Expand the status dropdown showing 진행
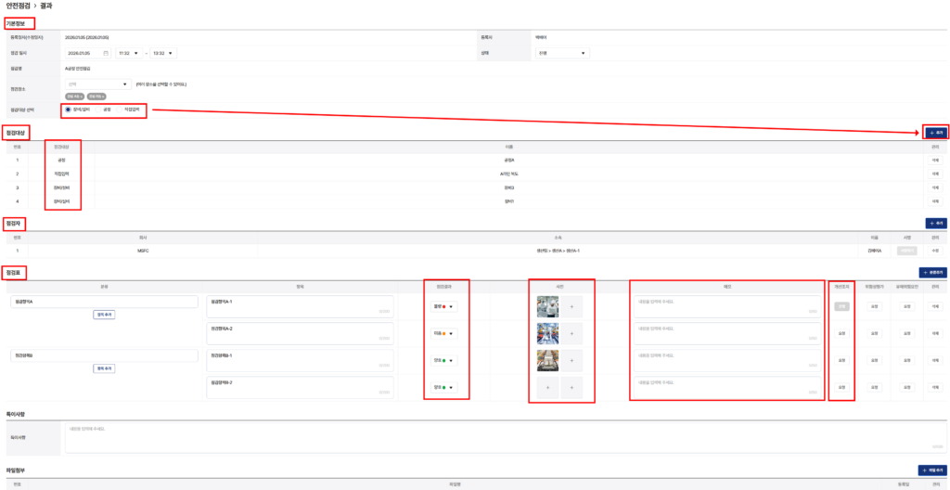950x490 pixels. click(562, 54)
